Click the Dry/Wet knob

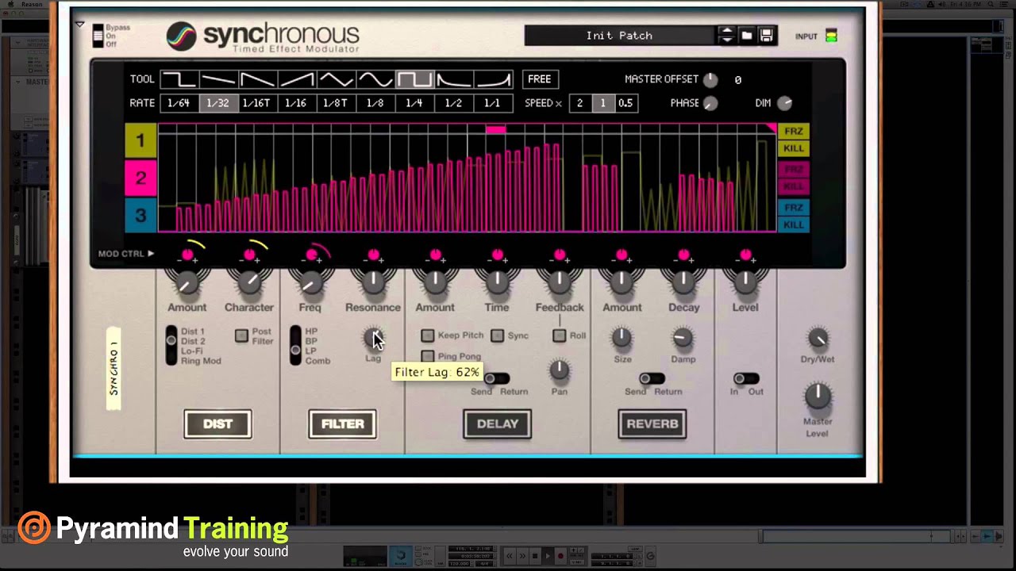818,339
